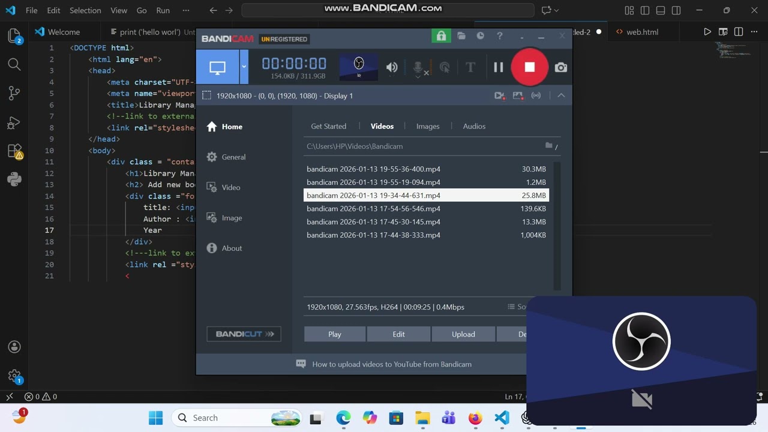Viewport: 768px width, 432px height.
Task: Select Bandicam screen recording mode monitor icon
Action: (217, 67)
